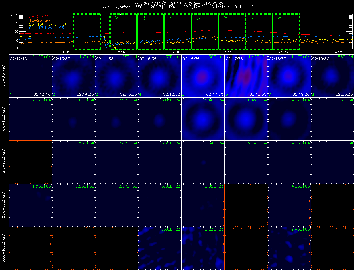Click the FLARE 2014/11/23 title text

[x=177, y=3]
